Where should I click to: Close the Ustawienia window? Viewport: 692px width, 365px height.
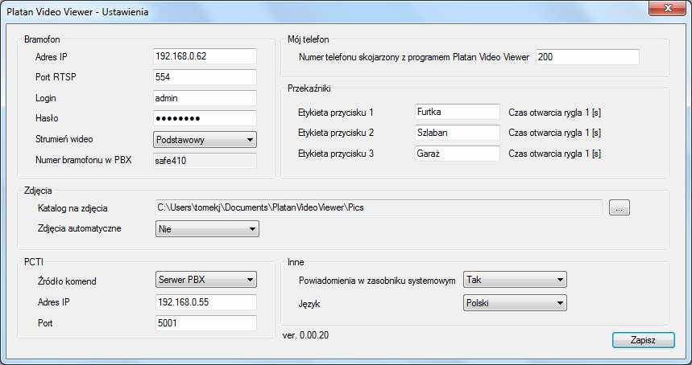coord(668,8)
